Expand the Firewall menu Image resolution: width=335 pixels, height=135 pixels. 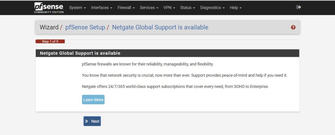(x=126, y=8)
